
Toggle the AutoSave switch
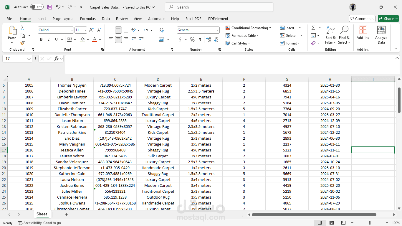tap(37, 7)
